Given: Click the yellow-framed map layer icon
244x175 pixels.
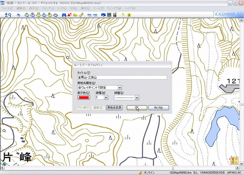Looking at the screenshot, I should 38,15.
